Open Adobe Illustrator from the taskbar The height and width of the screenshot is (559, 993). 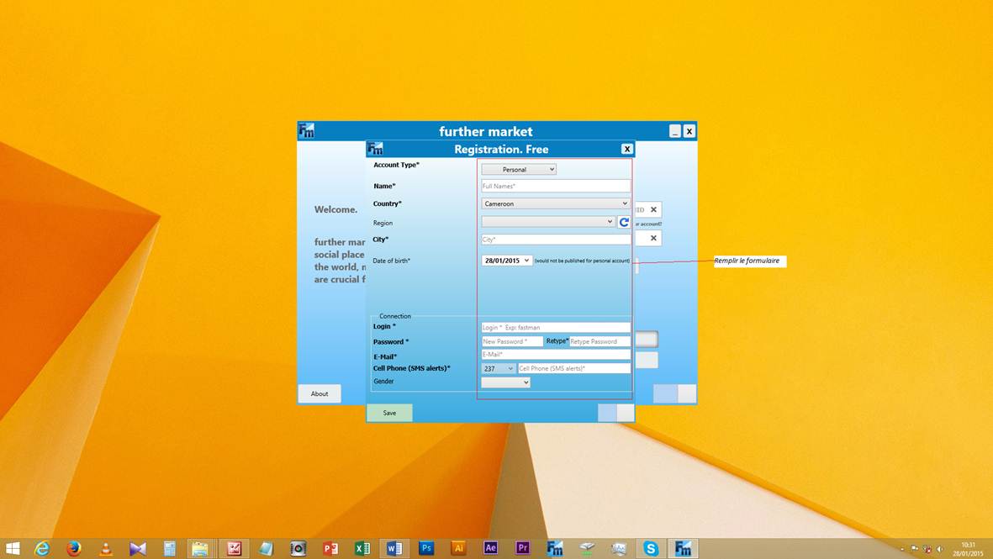click(458, 548)
